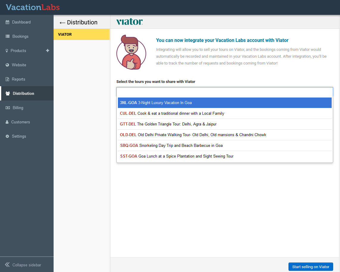Image resolution: width=340 pixels, height=272 pixels.
Task: Pick Snorkeling Day Trip and Beach Barbecue
Action: coord(224,146)
